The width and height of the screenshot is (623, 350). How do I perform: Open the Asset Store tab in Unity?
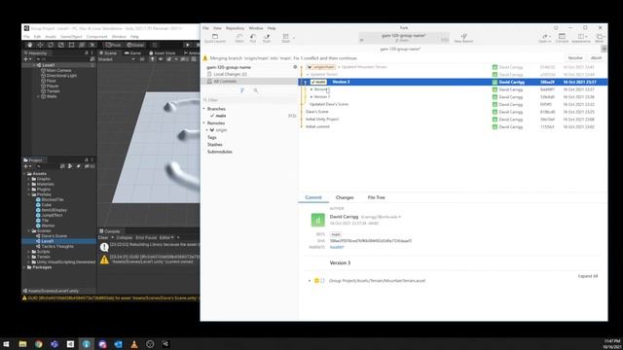click(163, 52)
